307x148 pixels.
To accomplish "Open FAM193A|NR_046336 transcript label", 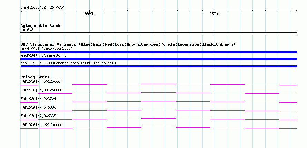I will coord(38,107).
